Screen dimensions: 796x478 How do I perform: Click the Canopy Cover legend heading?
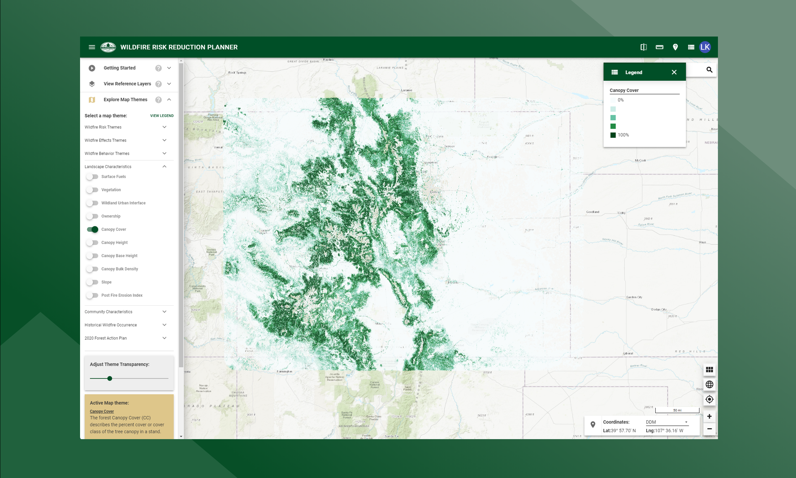(x=624, y=90)
